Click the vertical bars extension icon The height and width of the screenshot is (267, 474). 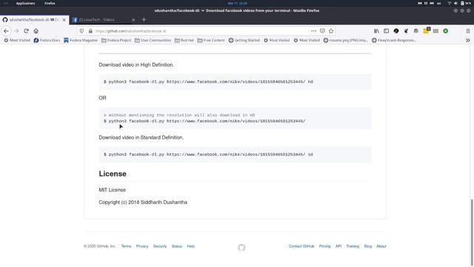coord(435,31)
